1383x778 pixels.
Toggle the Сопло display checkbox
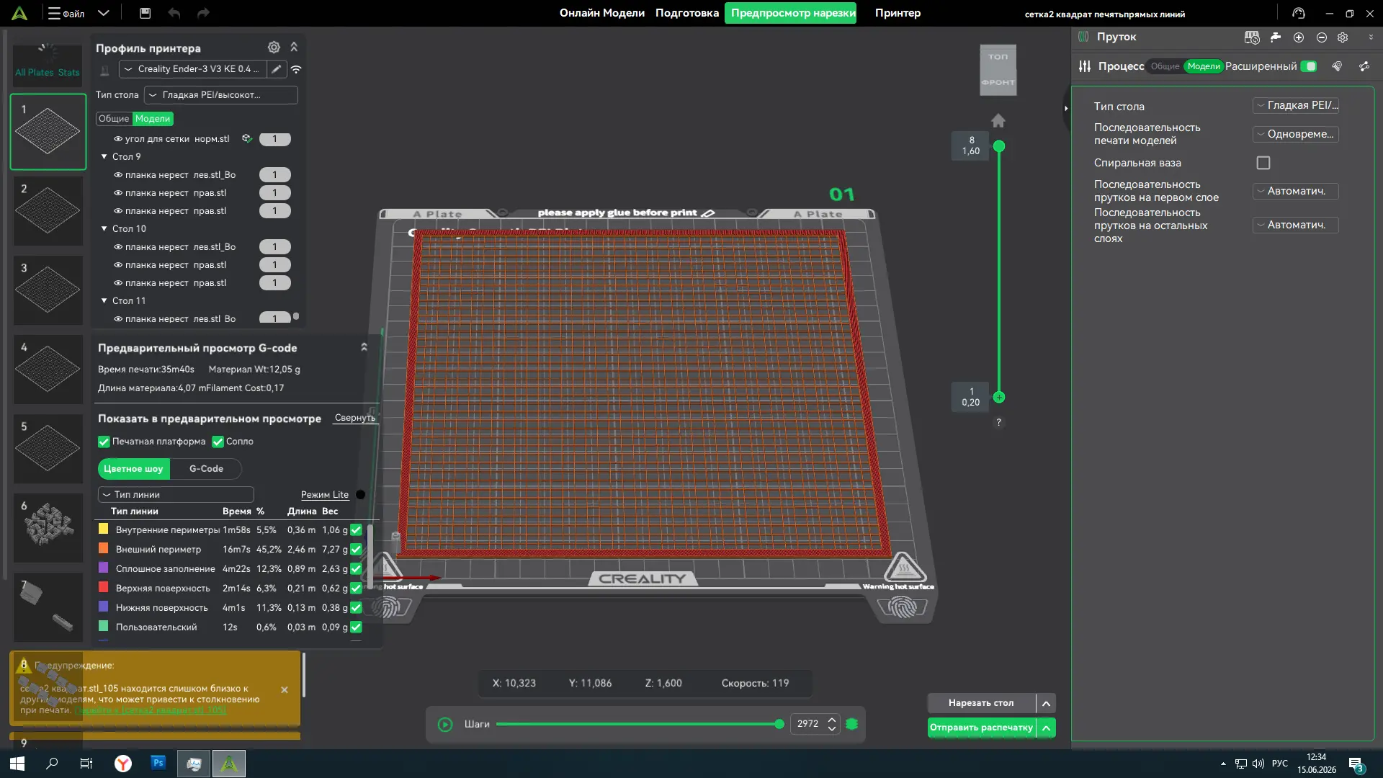[218, 442]
